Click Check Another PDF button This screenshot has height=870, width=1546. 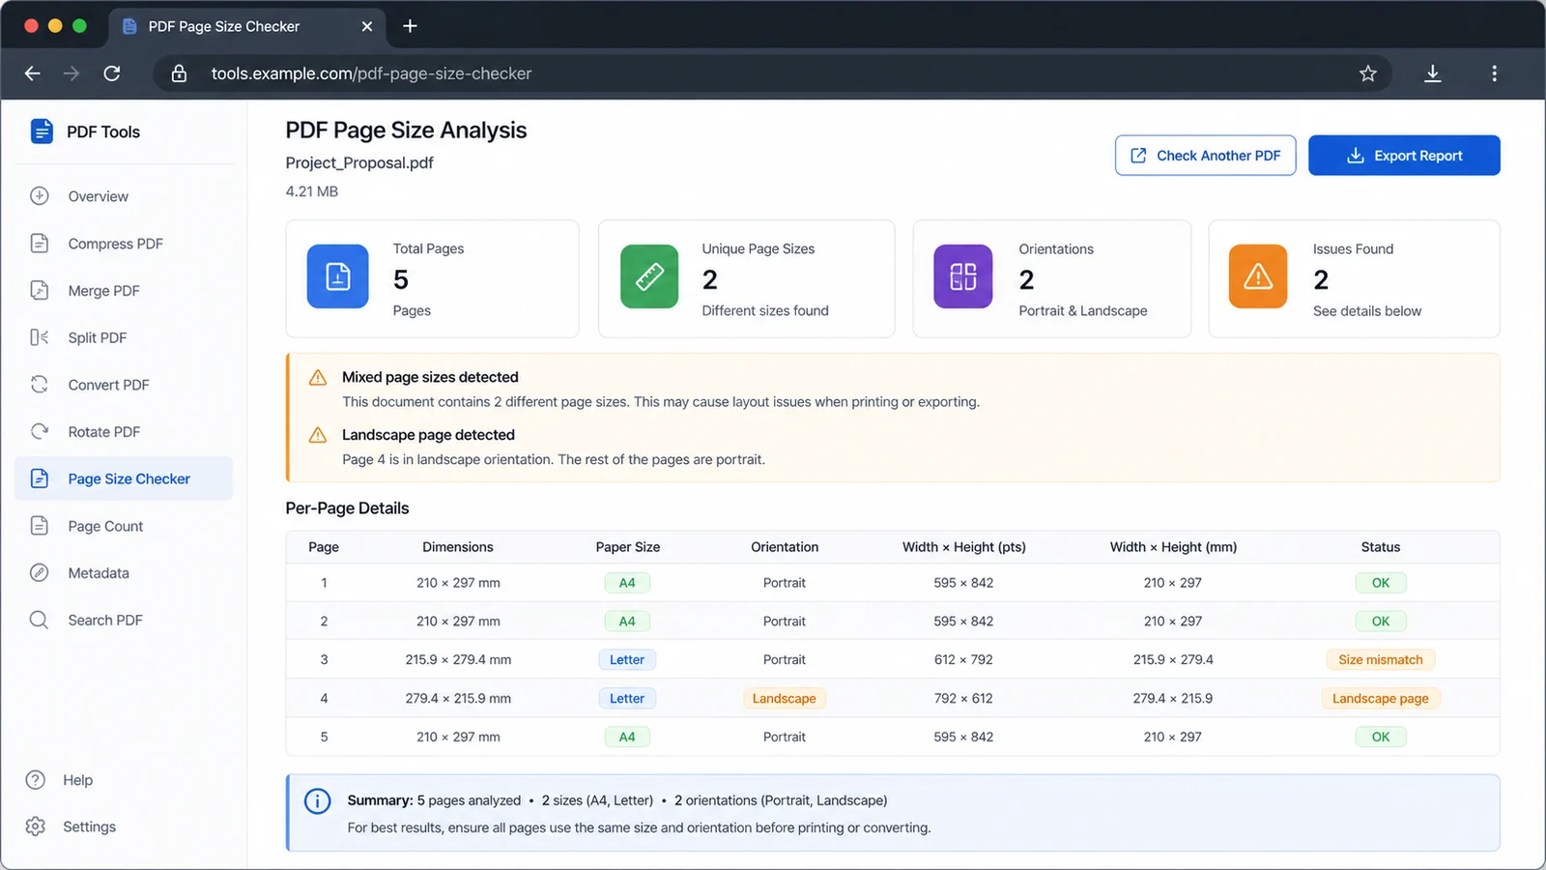(x=1205, y=156)
